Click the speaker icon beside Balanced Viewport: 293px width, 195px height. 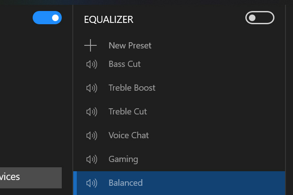pyautogui.click(x=92, y=183)
